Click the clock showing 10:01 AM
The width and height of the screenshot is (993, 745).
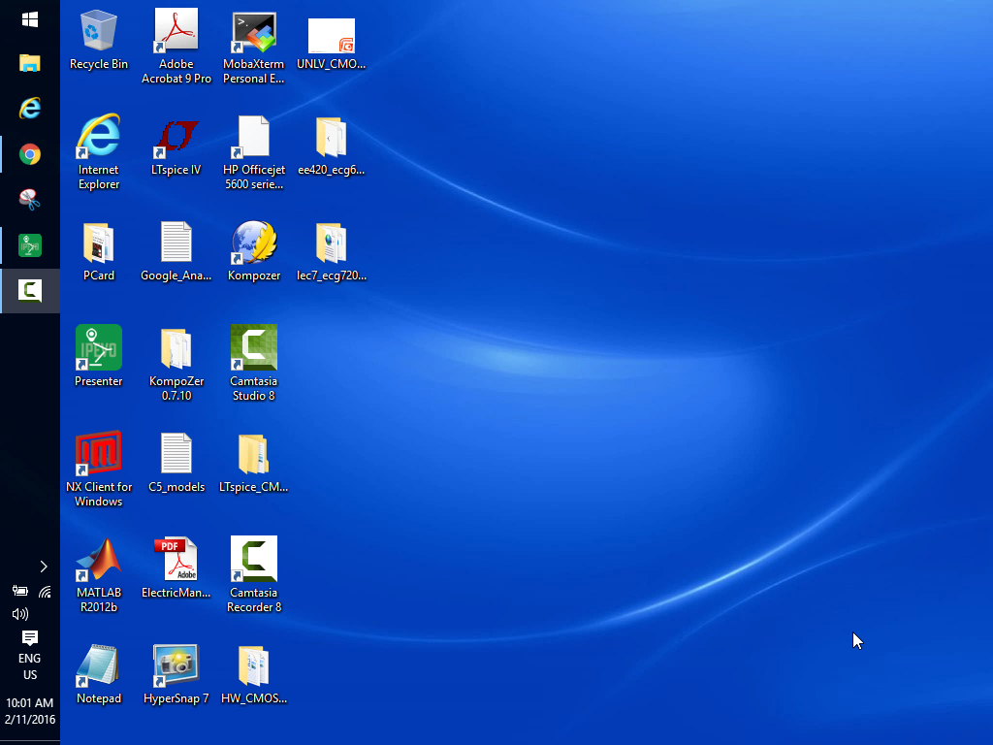(30, 711)
